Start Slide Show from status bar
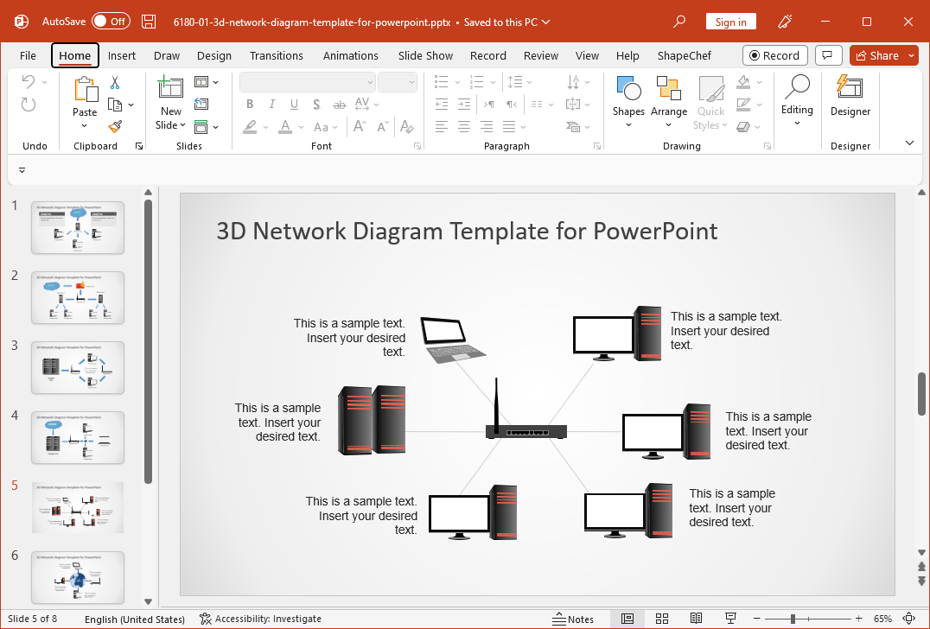Screen dimensions: 930x629 (x=730, y=619)
